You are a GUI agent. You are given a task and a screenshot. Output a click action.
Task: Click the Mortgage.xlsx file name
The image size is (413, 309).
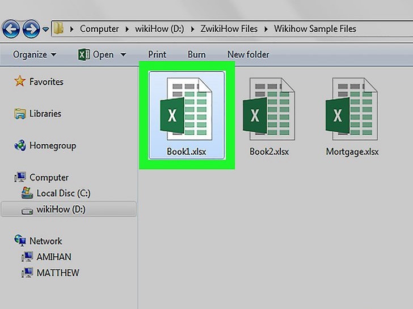point(352,152)
